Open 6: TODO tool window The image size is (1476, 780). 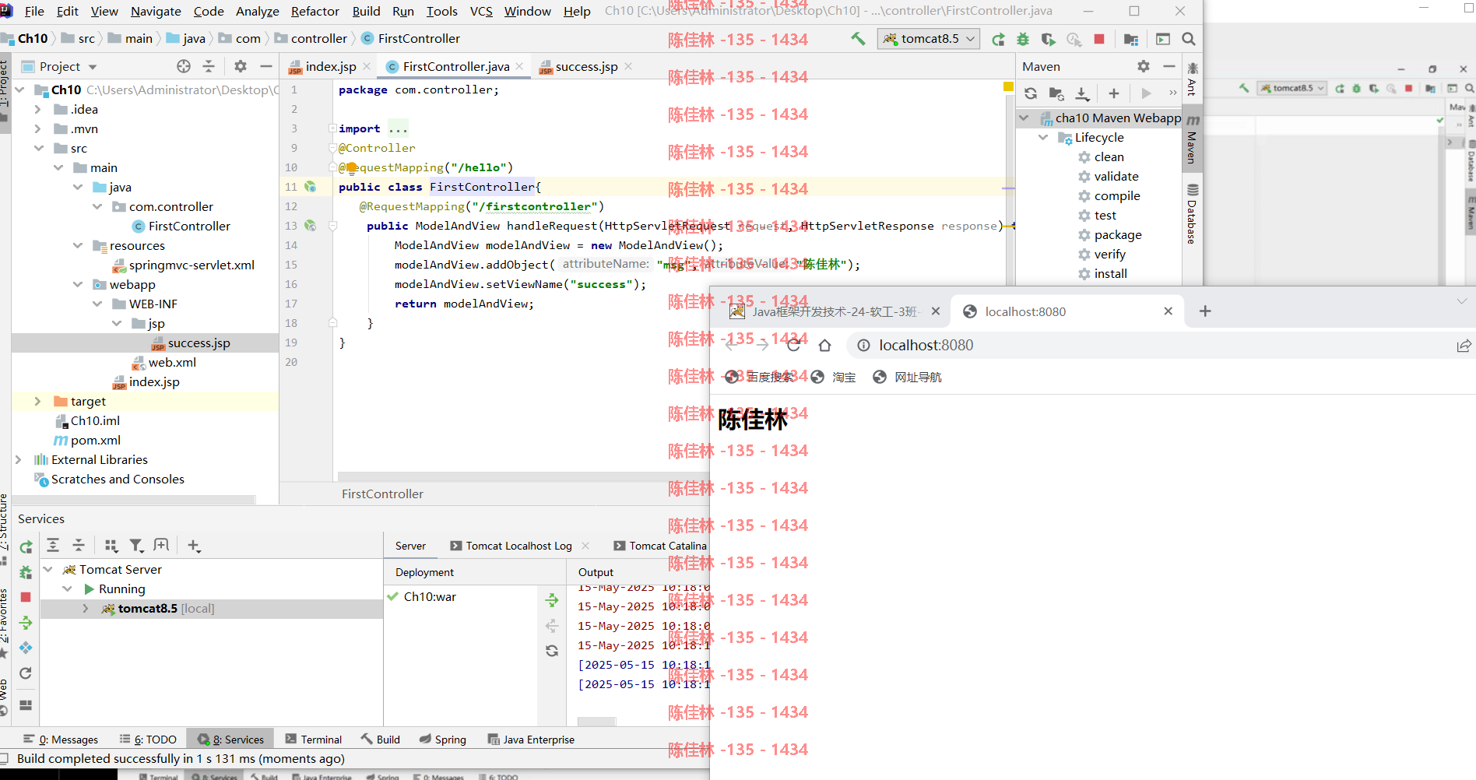tap(148, 740)
